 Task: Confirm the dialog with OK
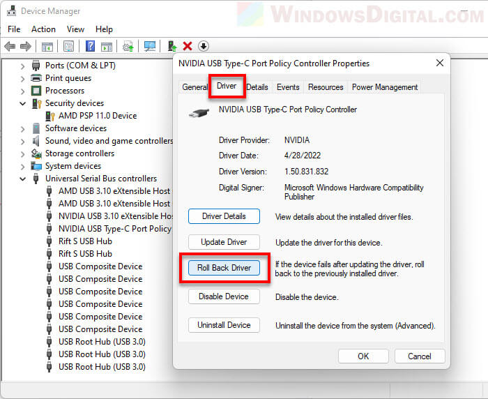[x=363, y=356]
